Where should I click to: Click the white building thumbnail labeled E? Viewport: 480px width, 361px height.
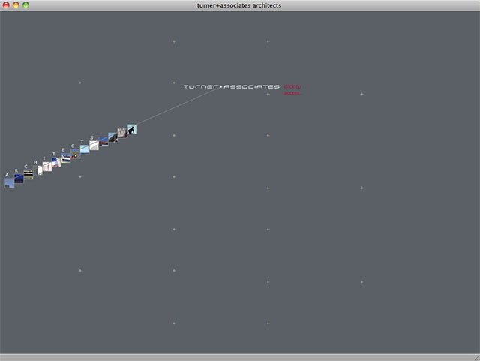point(66,158)
